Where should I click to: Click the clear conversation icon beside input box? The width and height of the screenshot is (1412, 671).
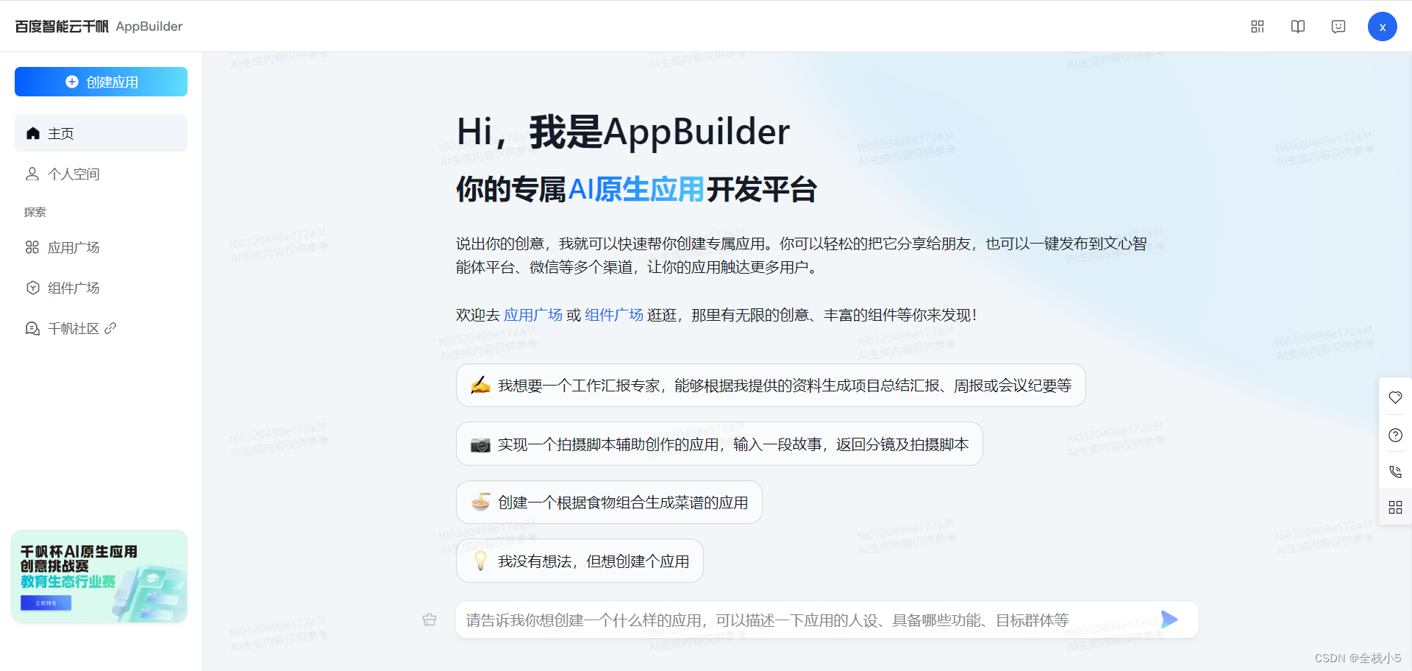click(430, 619)
